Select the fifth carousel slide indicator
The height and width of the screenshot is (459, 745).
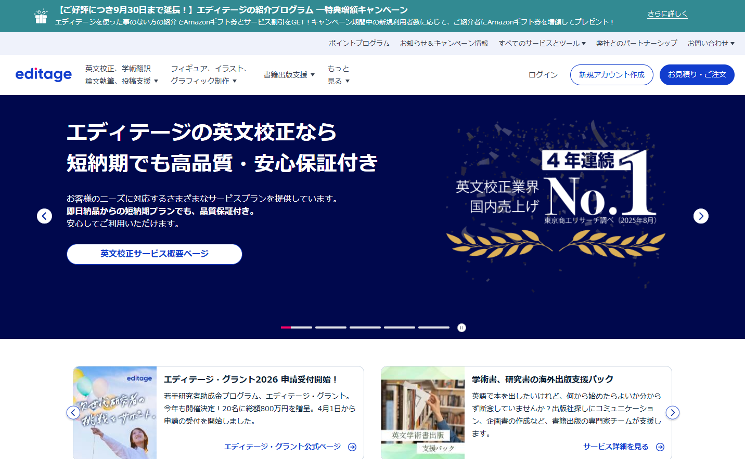(434, 327)
